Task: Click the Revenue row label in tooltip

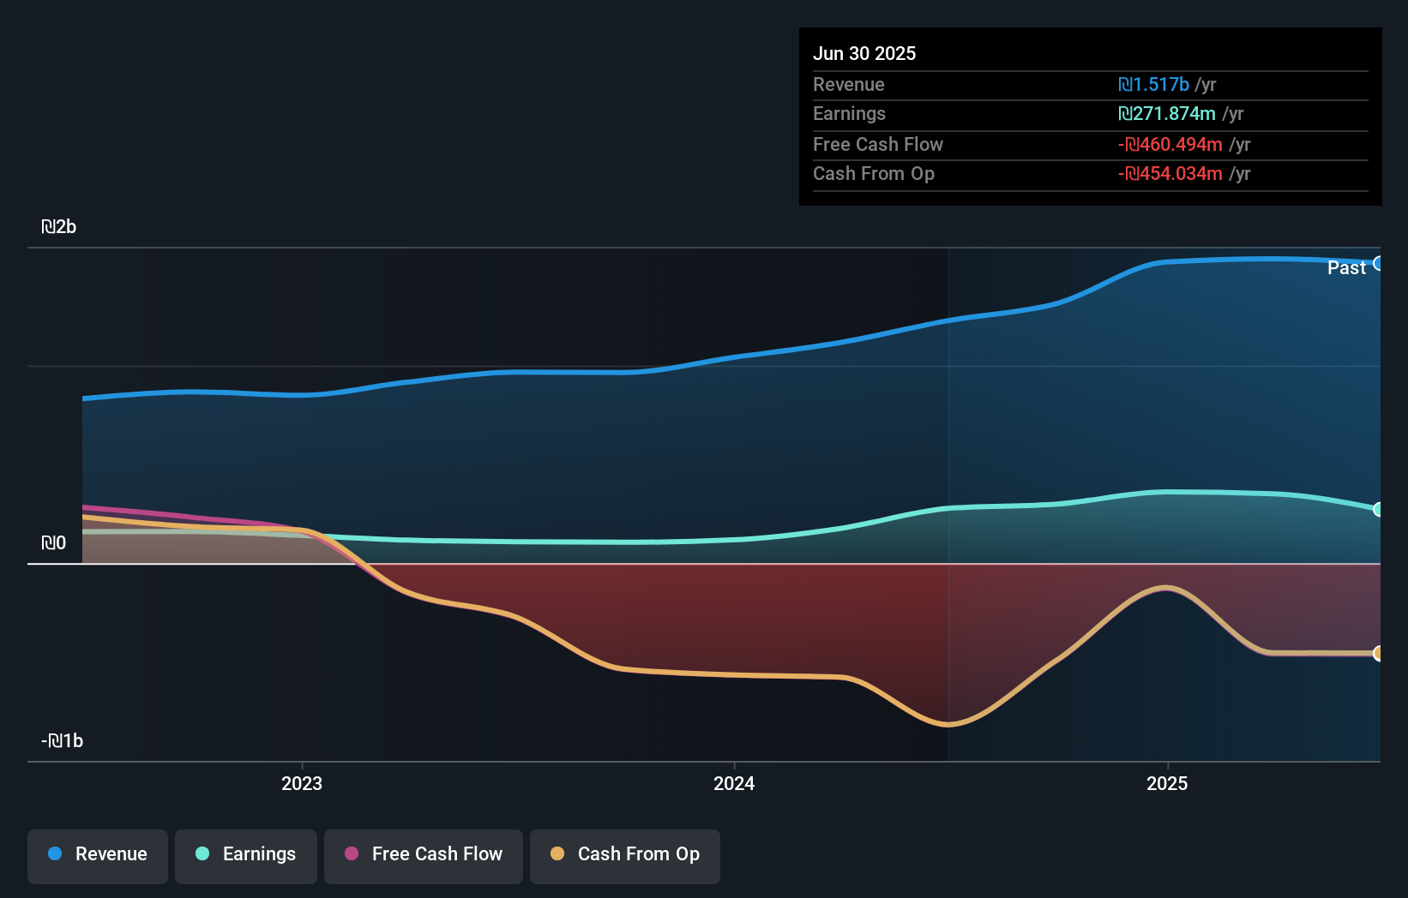Action: click(x=849, y=85)
